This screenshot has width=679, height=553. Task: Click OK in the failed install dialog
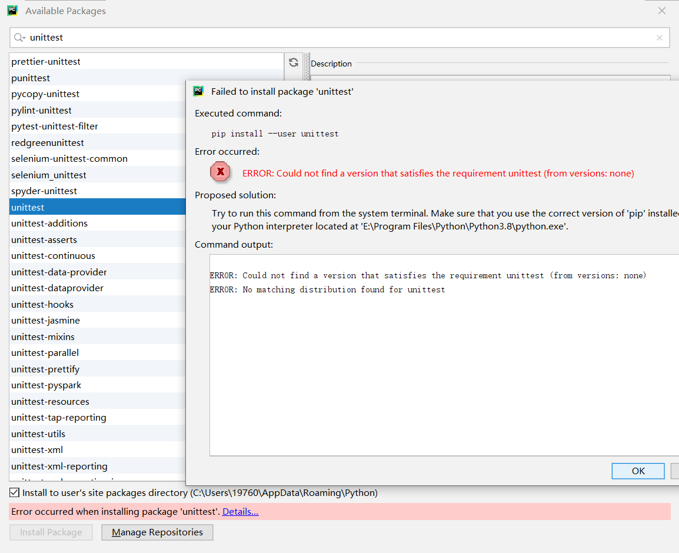tap(638, 471)
